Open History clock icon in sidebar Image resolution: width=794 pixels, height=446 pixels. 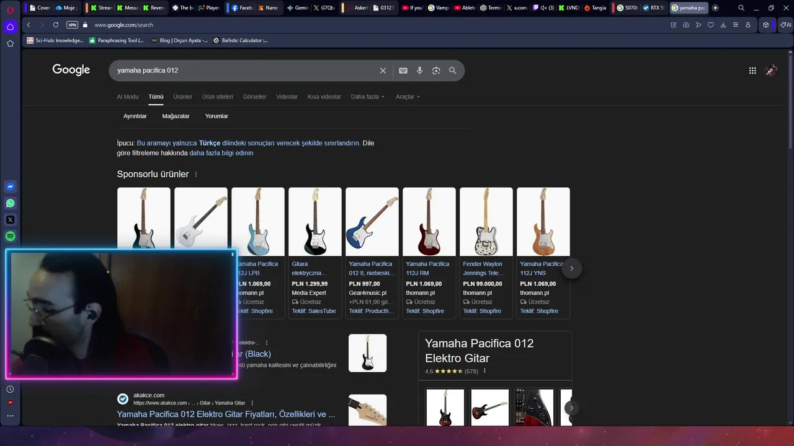coord(10,389)
